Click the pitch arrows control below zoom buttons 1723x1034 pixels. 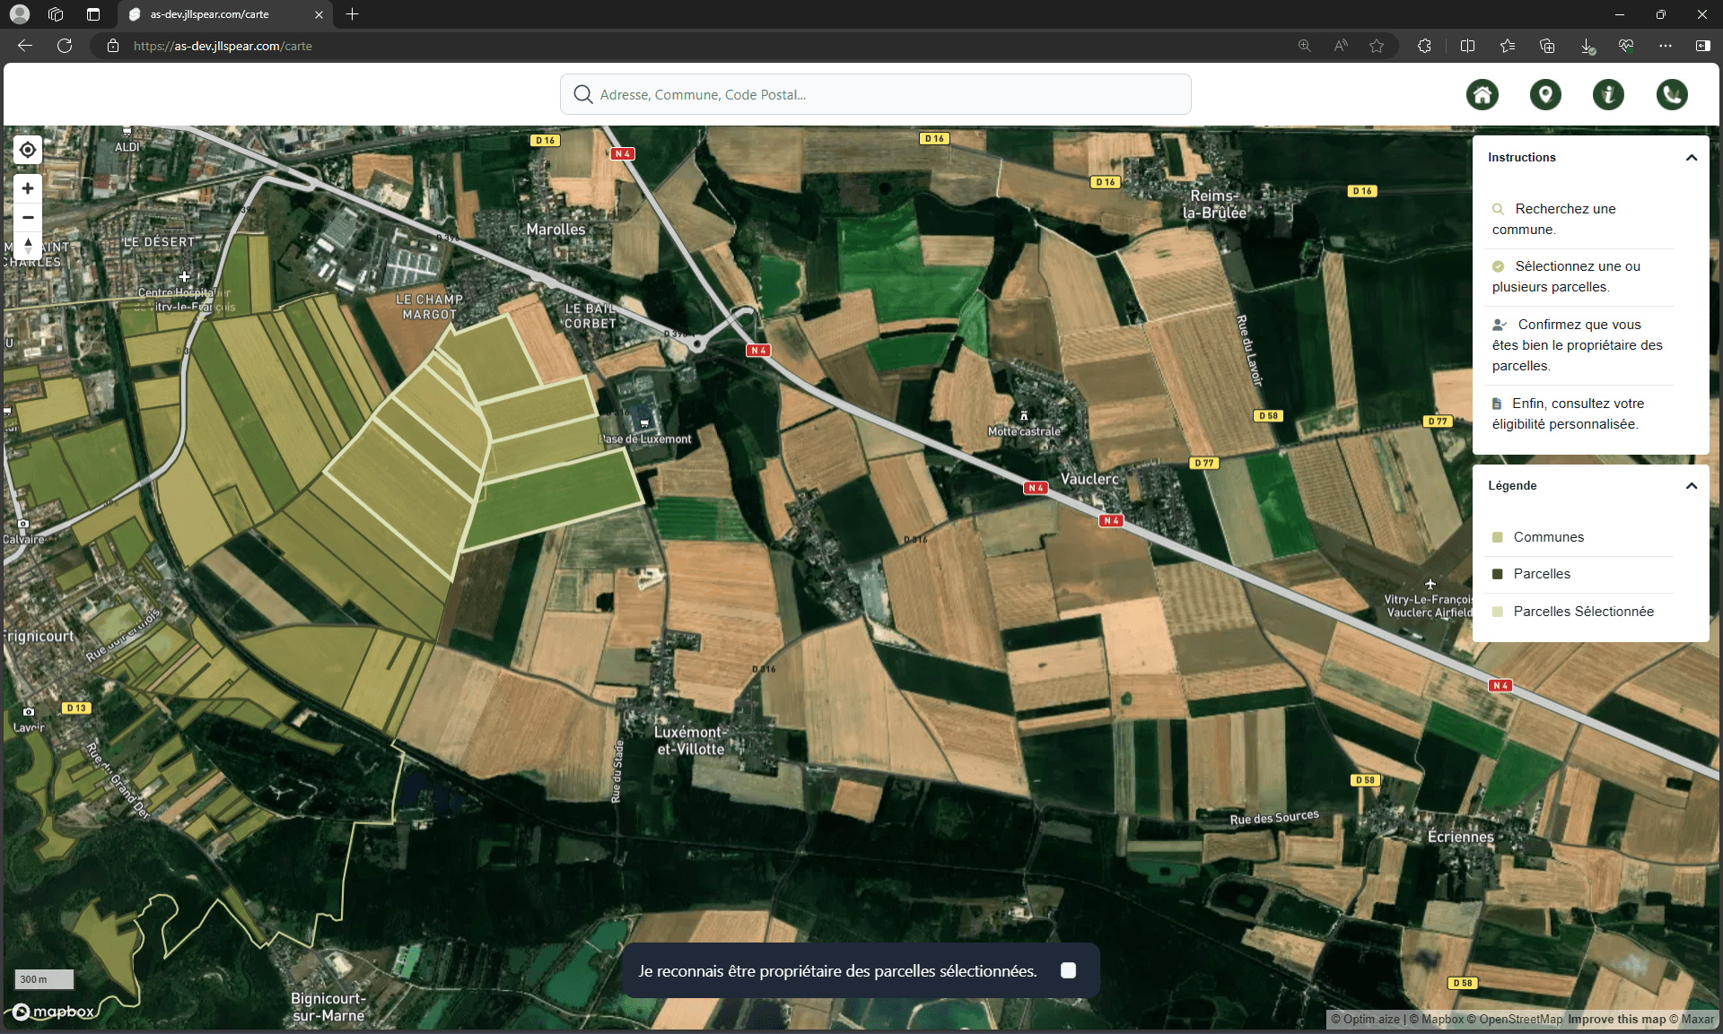tap(27, 246)
